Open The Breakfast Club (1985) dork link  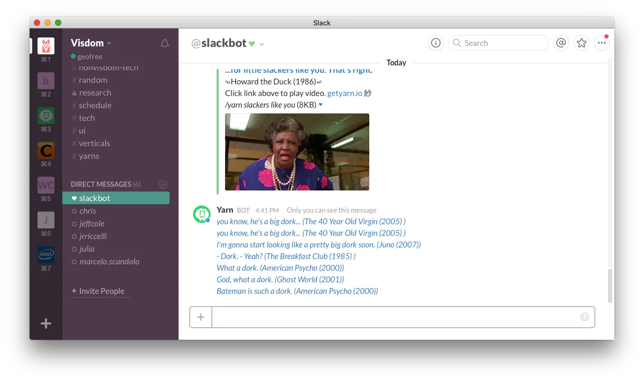pos(286,256)
